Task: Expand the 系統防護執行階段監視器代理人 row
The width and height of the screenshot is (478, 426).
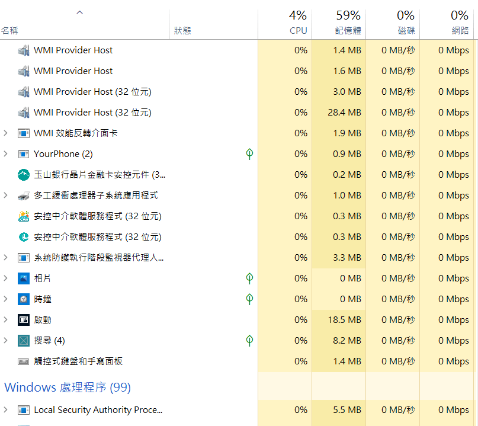Action: click(5, 258)
